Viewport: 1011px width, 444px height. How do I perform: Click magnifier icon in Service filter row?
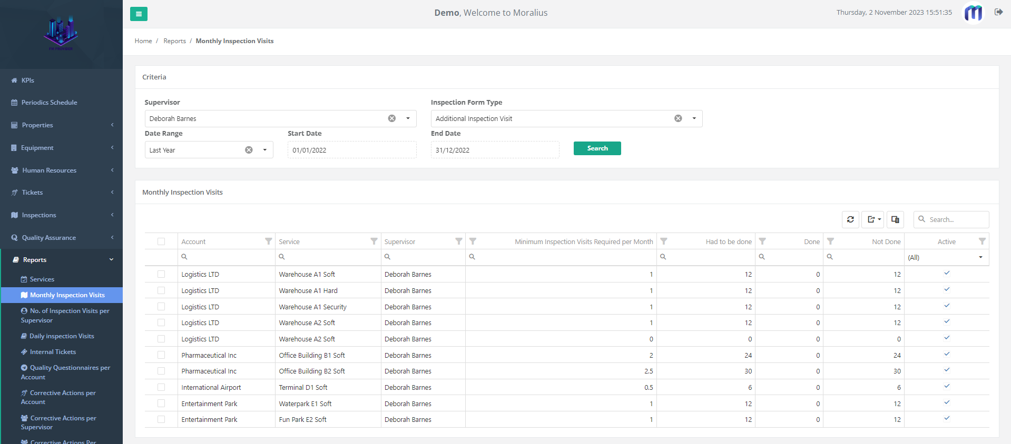point(282,257)
